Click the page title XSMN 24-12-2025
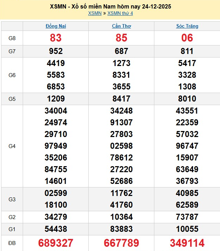This screenshot has height=251, width=220. coord(110,7)
